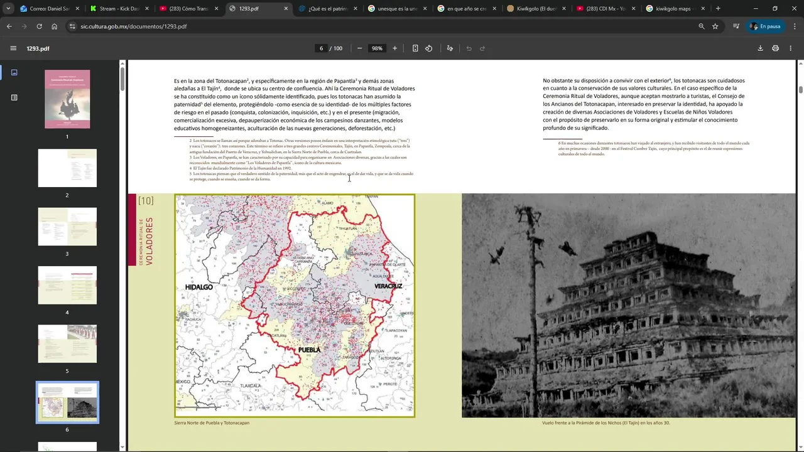Print the PDF document
804x452 pixels.
click(x=775, y=48)
